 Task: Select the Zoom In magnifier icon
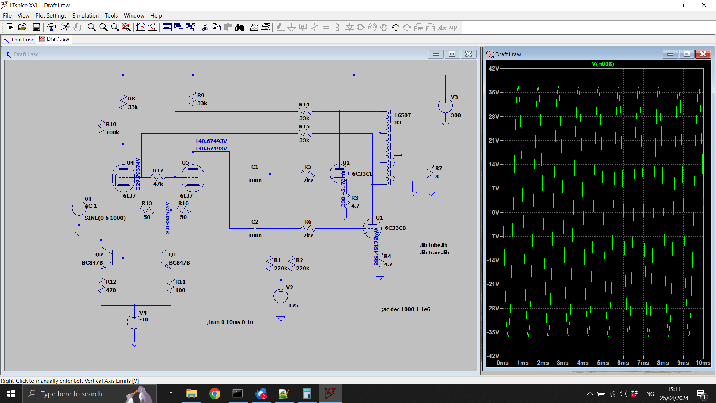(x=92, y=27)
